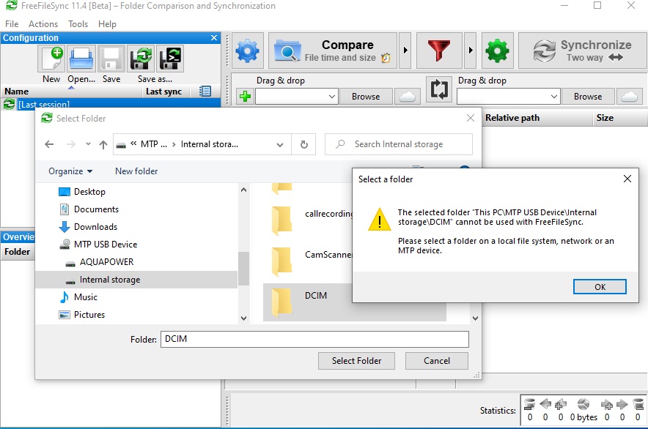Click the Size column header
Image resolution: width=648 pixels, height=429 pixels.
619,118
